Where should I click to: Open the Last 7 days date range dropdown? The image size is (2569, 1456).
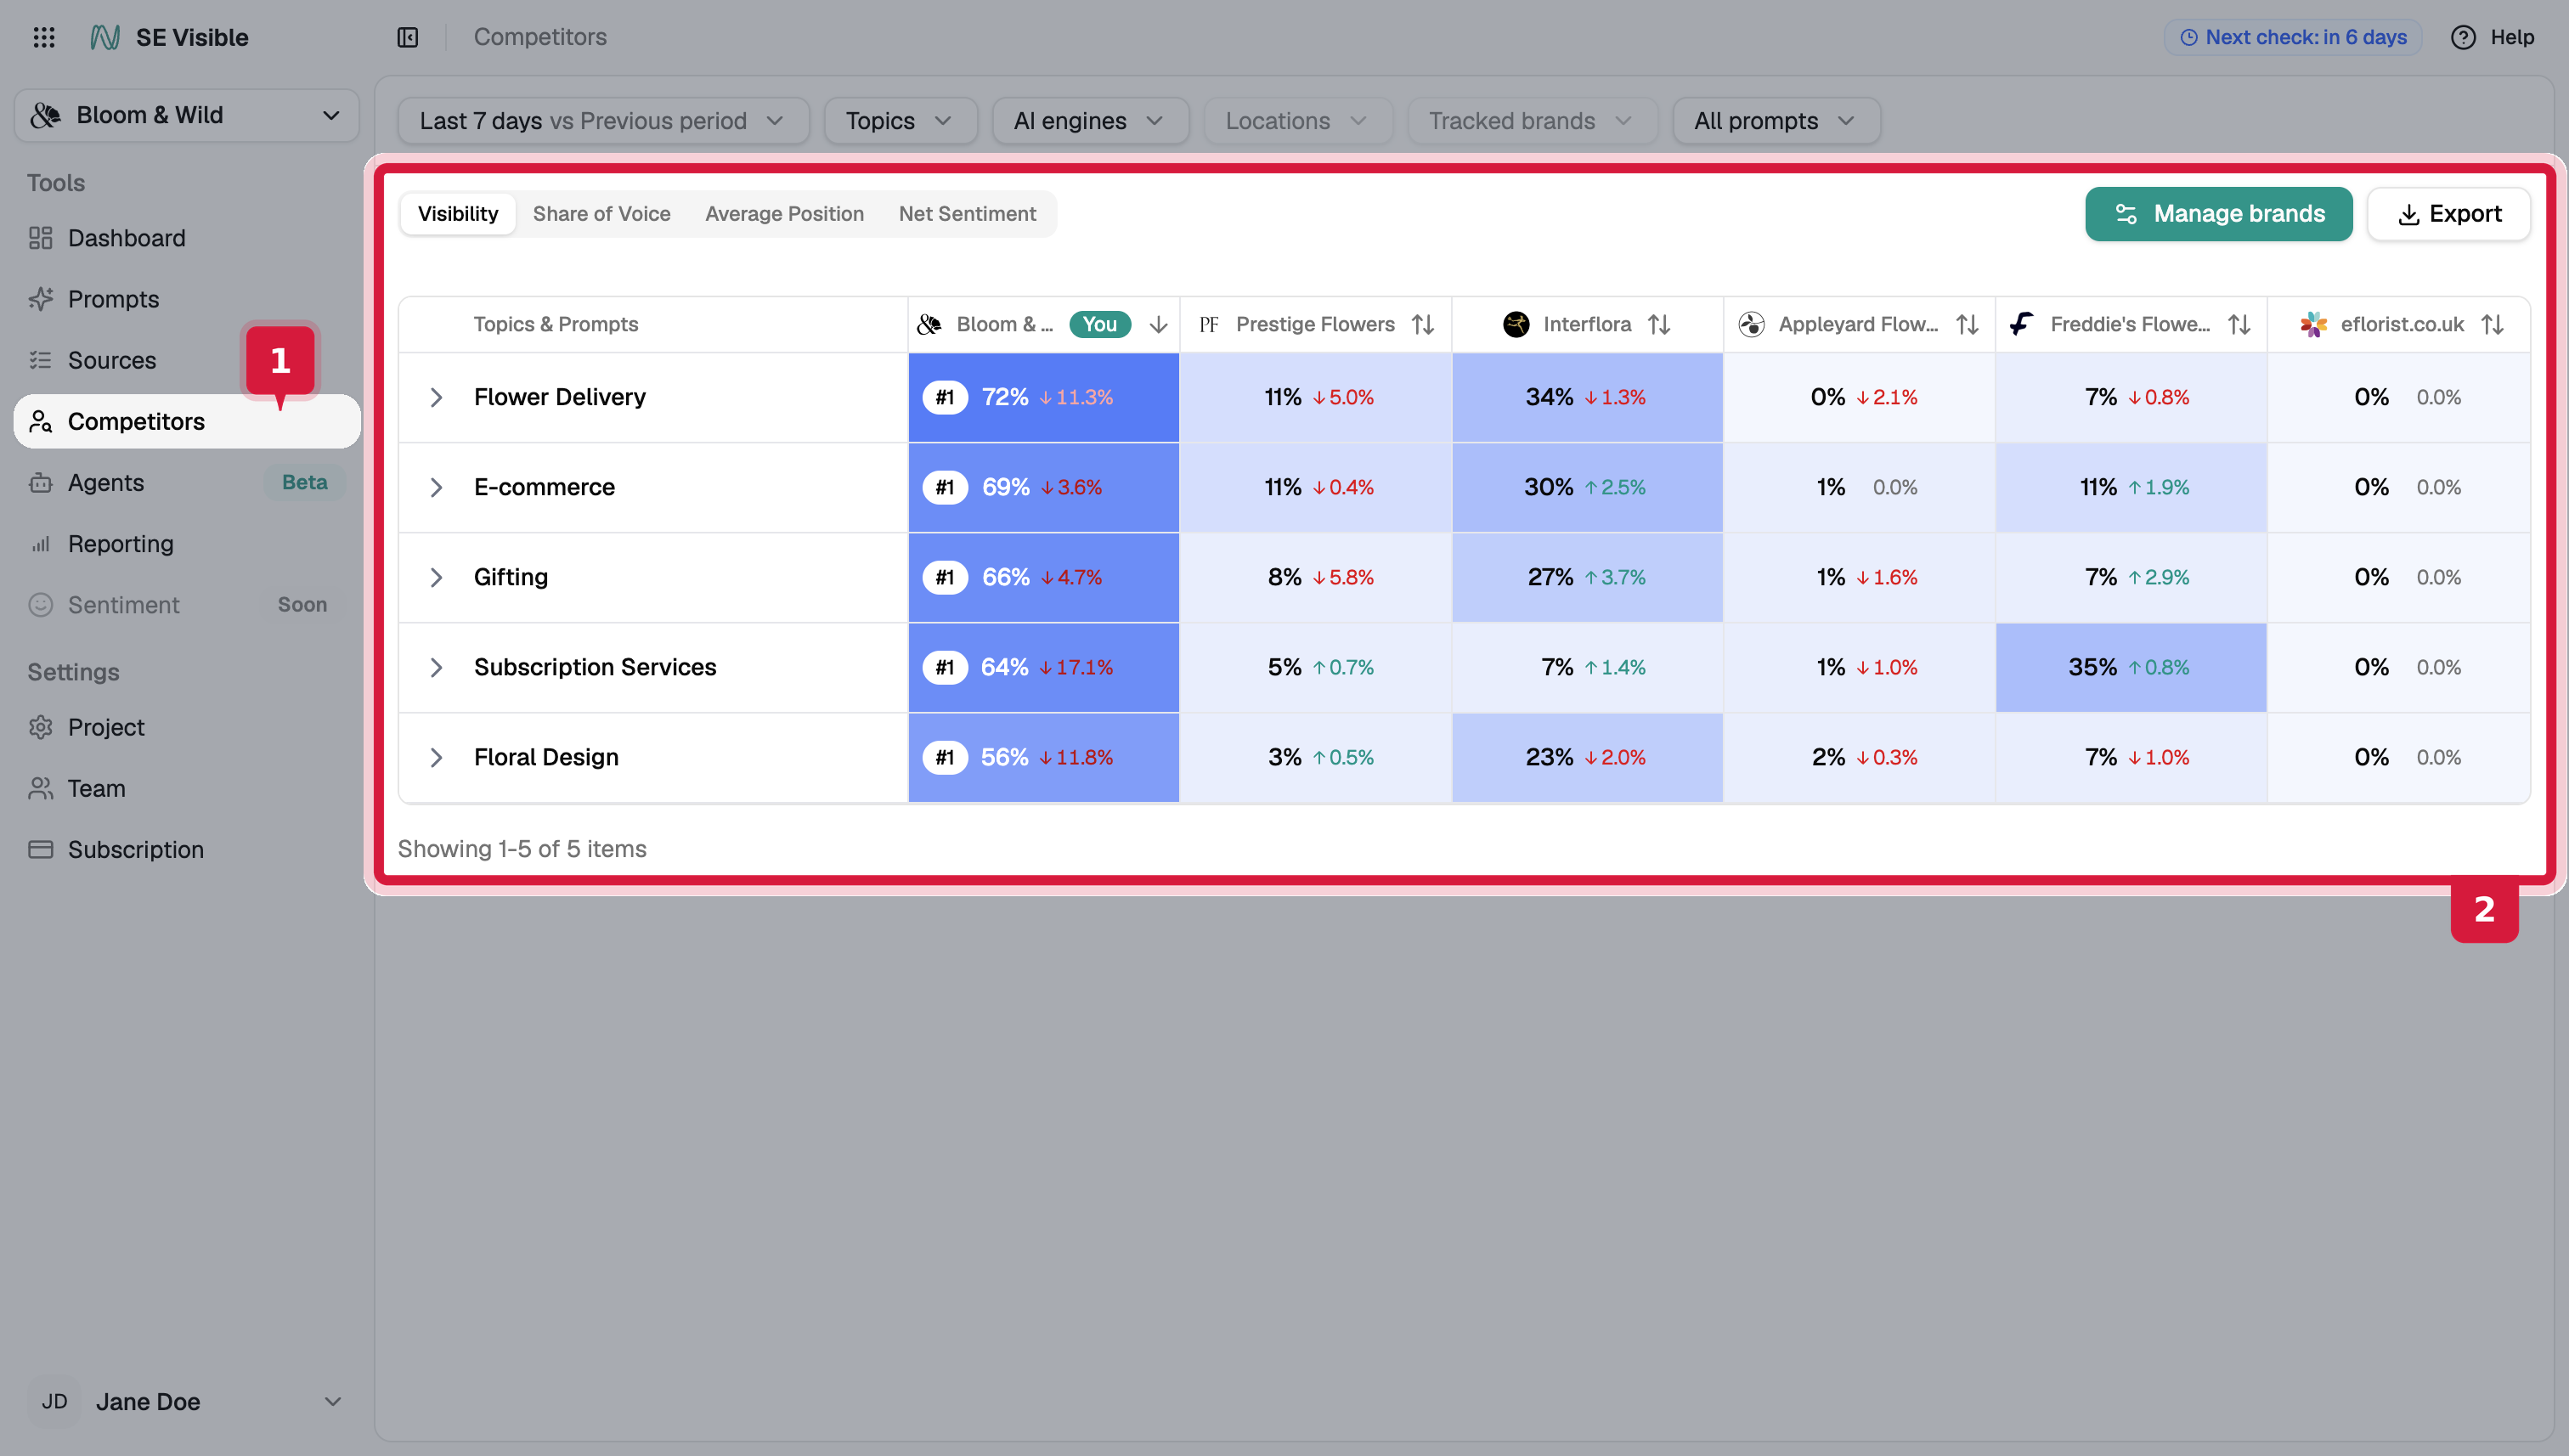(x=603, y=121)
